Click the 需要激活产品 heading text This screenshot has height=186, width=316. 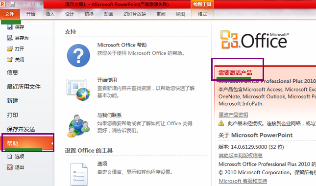point(235,72)
